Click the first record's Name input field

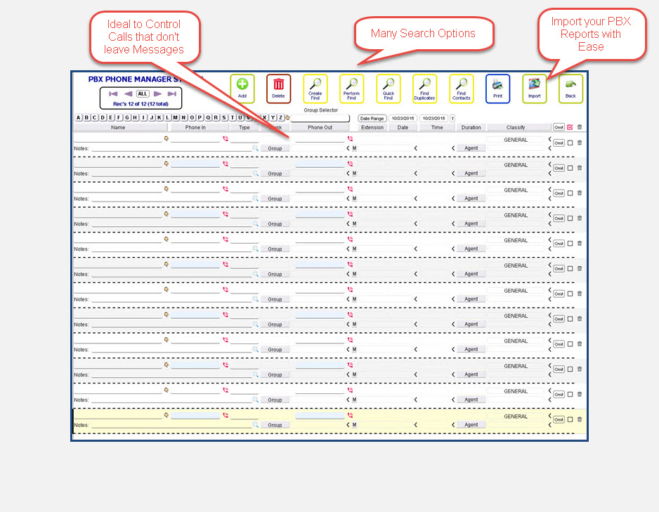point(118,139)
